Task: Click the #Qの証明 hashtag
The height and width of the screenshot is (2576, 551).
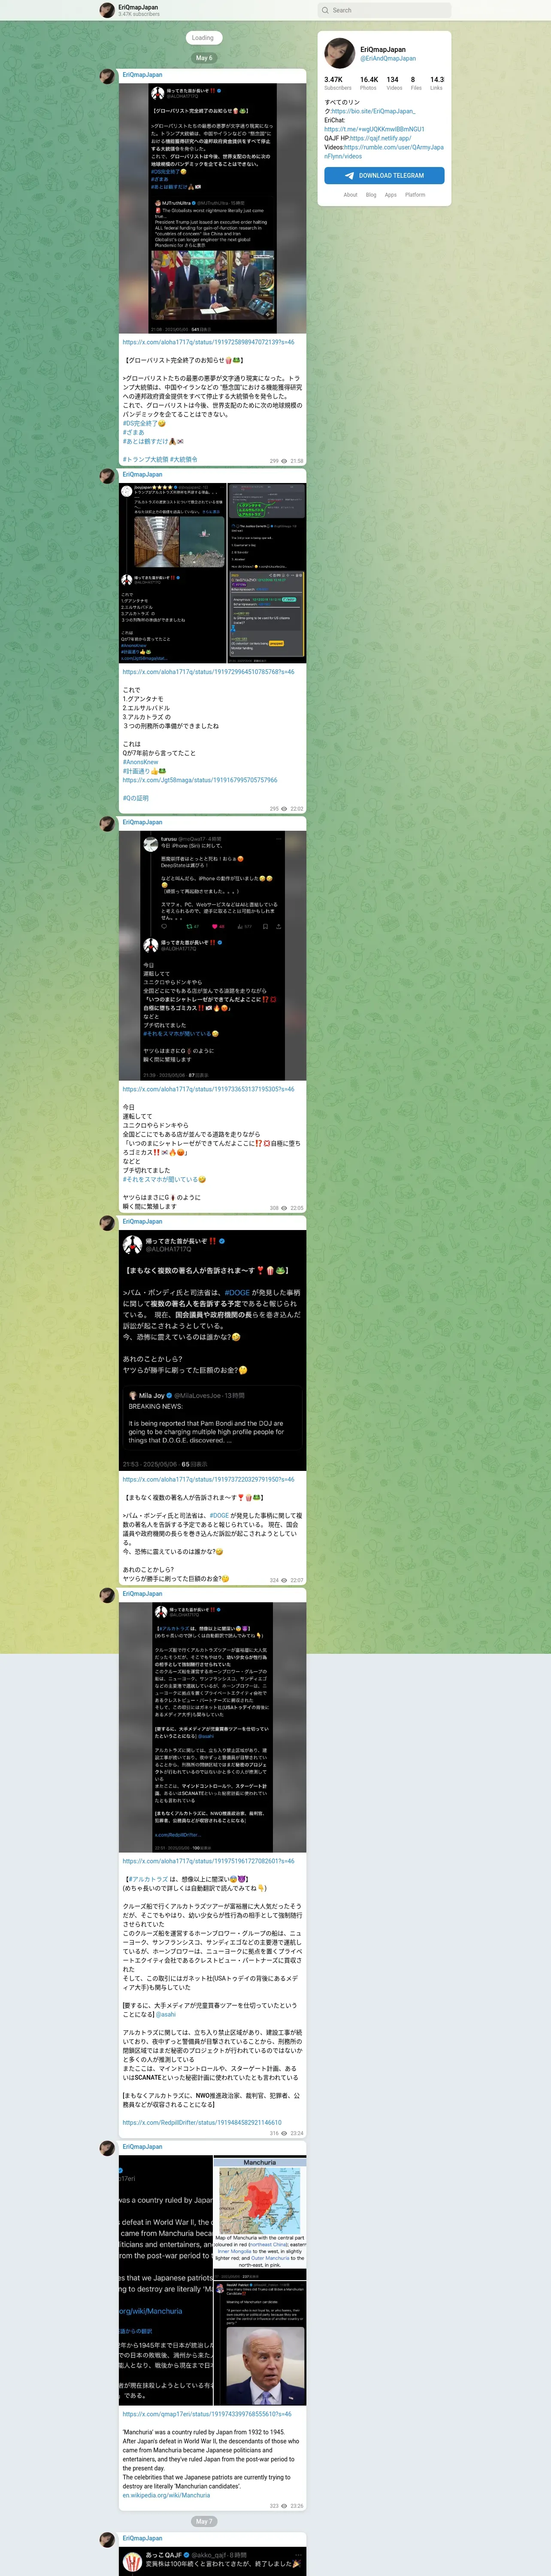Action: tap(136, 798)
